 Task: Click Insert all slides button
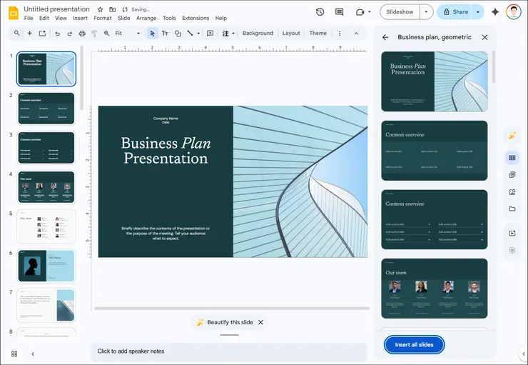(x=414, y=345)
